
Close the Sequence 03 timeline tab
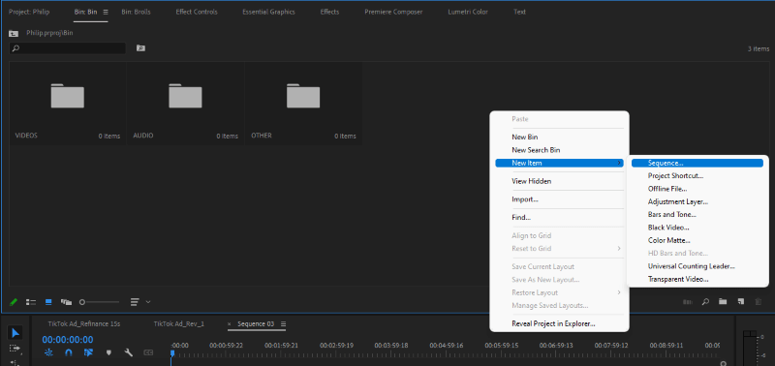pos(229,324)
